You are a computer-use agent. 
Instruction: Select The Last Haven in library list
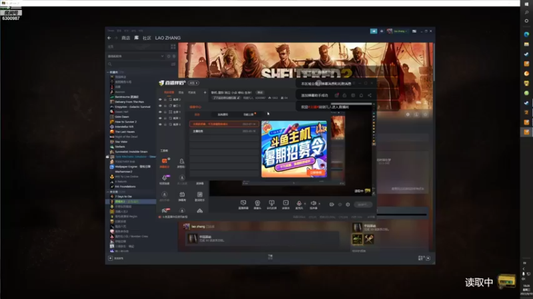tap(125, 132)
